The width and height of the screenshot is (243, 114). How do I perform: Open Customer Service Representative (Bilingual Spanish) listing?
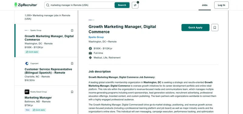48,71
